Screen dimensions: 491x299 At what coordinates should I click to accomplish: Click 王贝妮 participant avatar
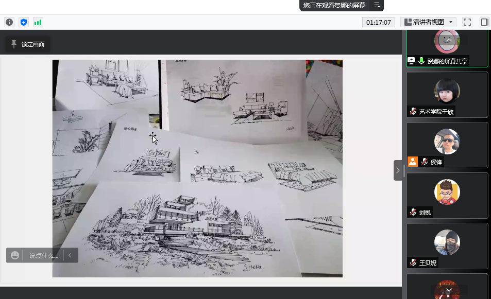click(x=447, y=242)
